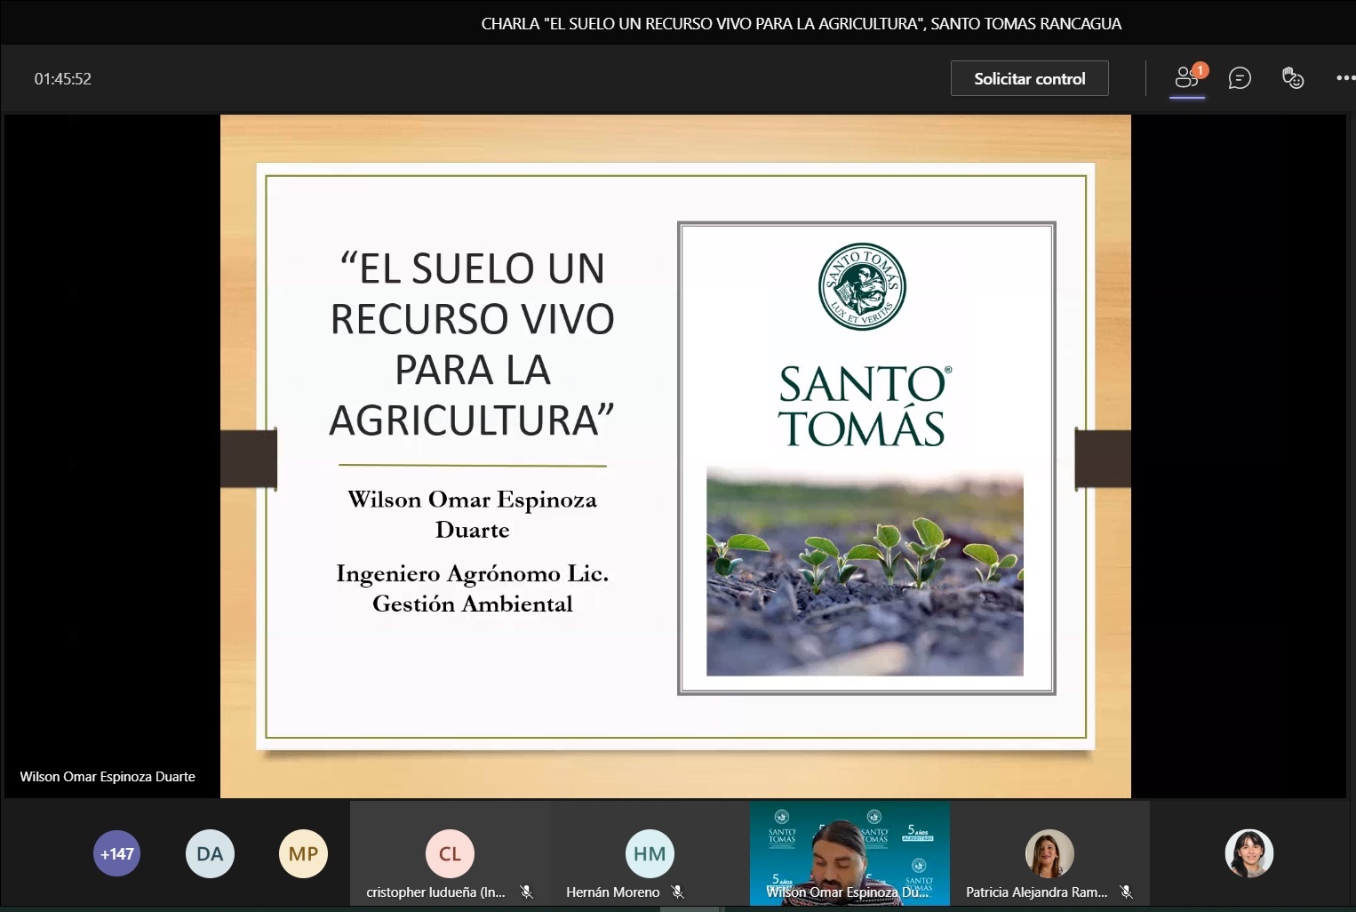The image size is (1356, 912).
Task: Open the more actions ellipsis menu
Action: tap(1345, 78)
